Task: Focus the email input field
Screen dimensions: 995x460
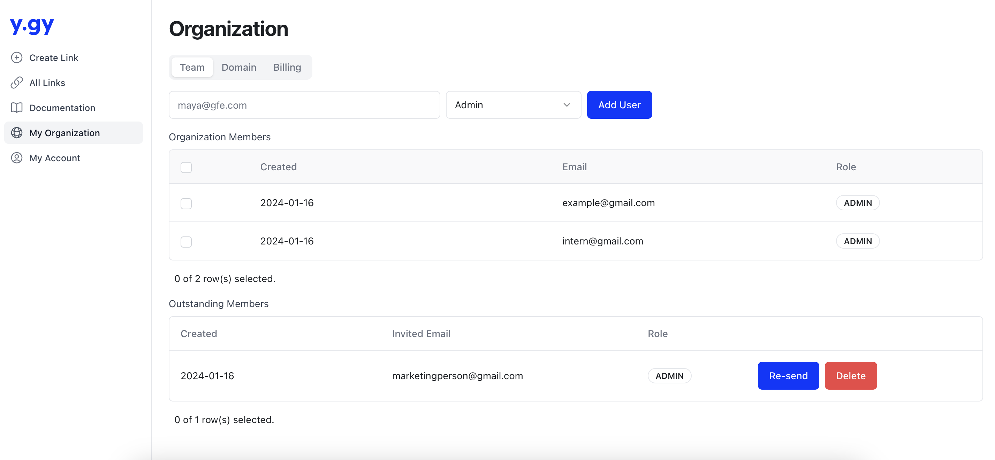Action: click(304, 105)
